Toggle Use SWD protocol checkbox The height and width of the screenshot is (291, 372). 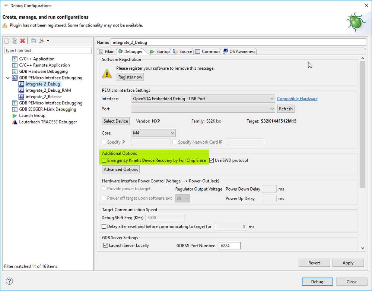212,160
